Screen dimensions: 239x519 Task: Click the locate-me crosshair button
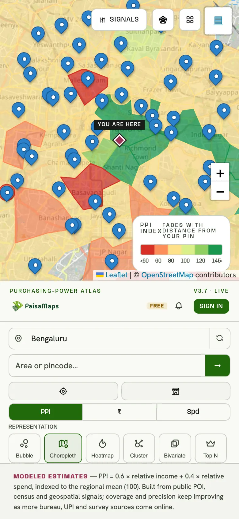(63, 391)
